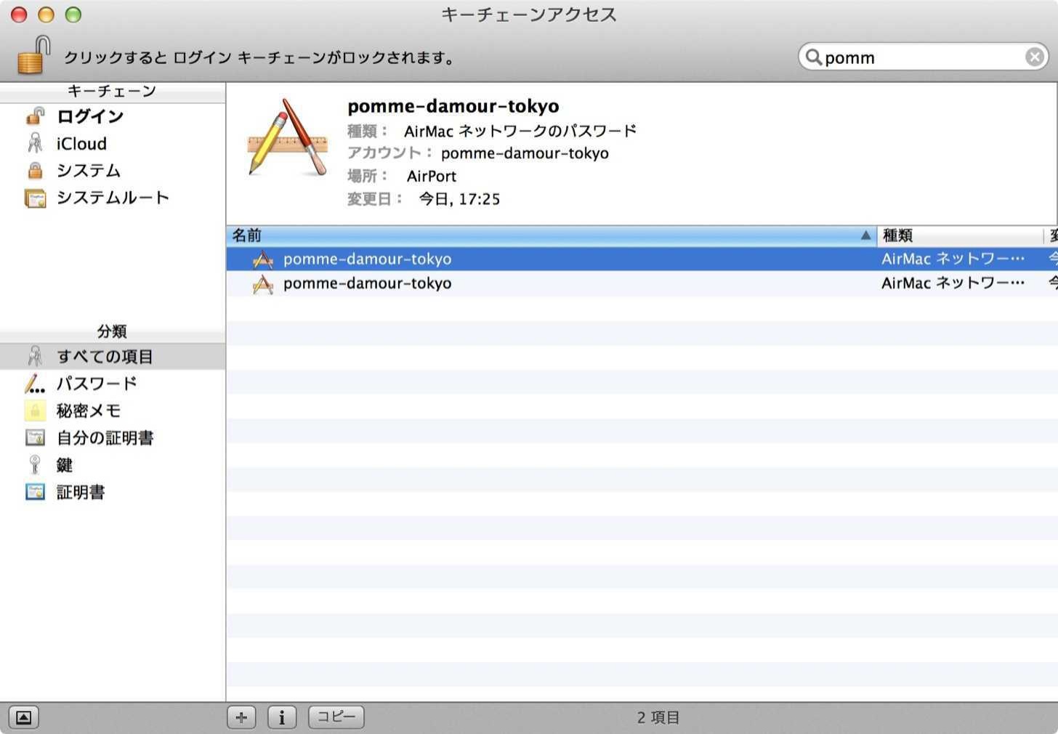Image resolution: width=1058 pixels, height=734 pixels.
Task: Select the パスワード category
Action: pos(113,383)
